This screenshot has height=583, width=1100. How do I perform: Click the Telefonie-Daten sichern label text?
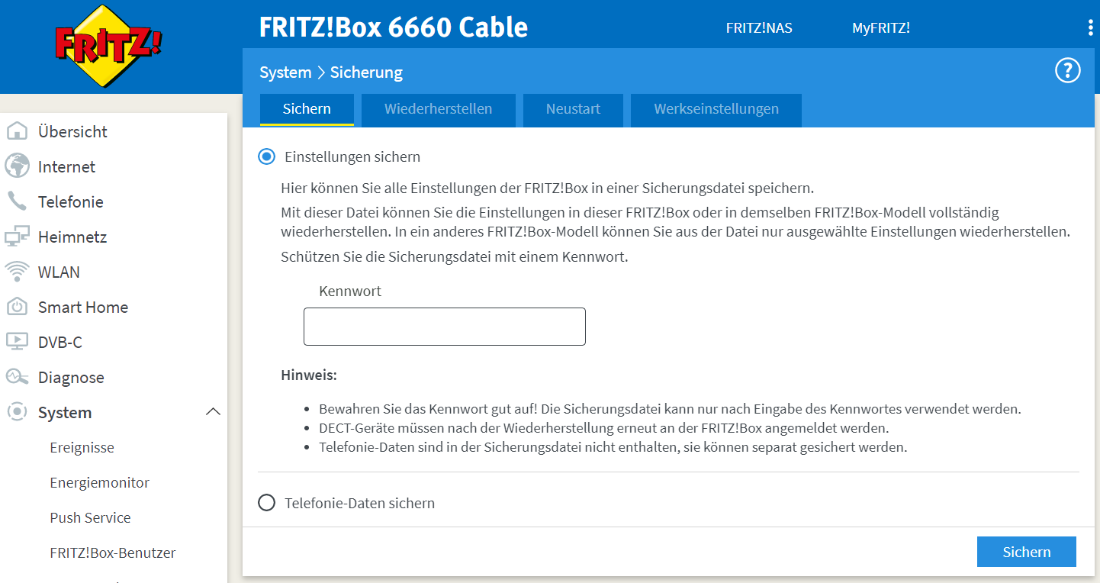pyautogui.click(x=360, y=503)
